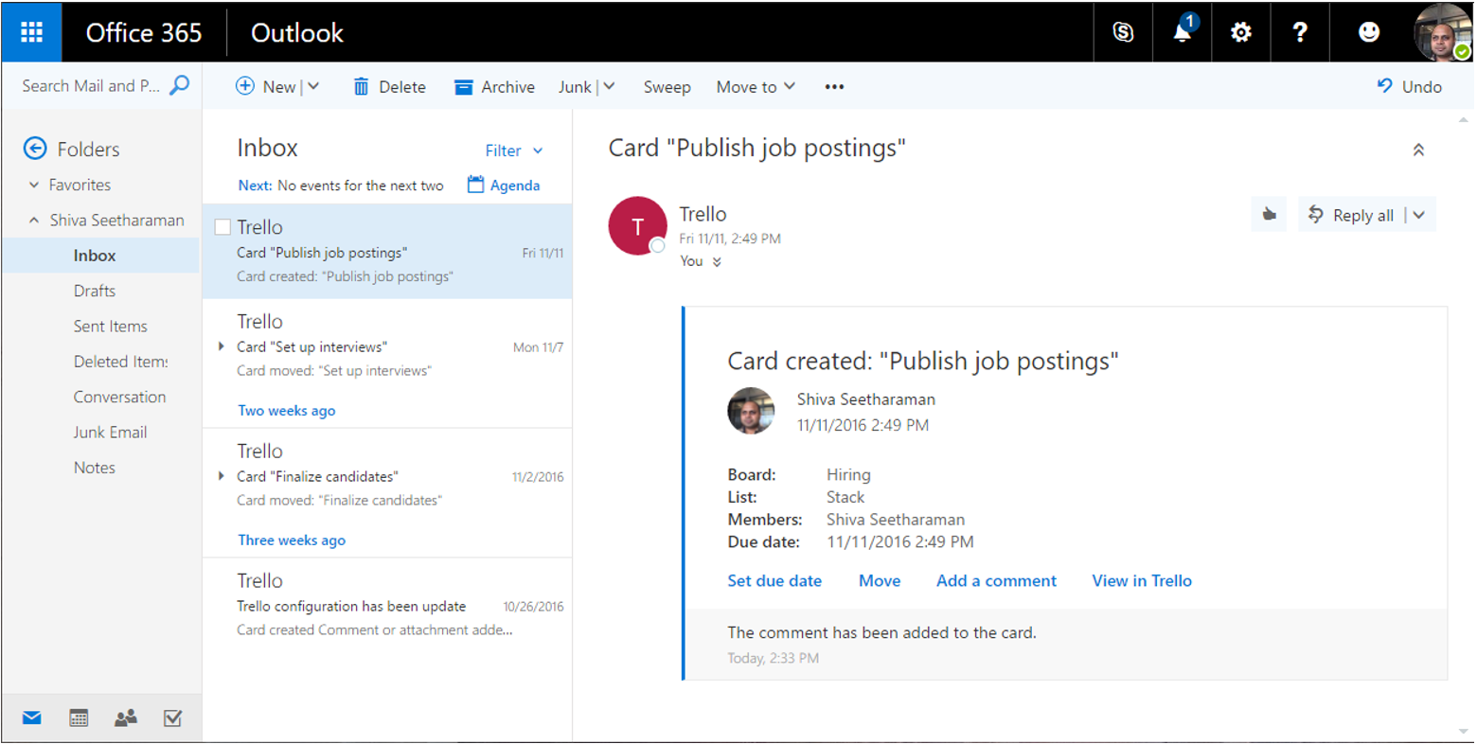Open the Reply all dropdown arrow
The height and width of the screenshot is (744, 1477).
tap(1419, 215)
